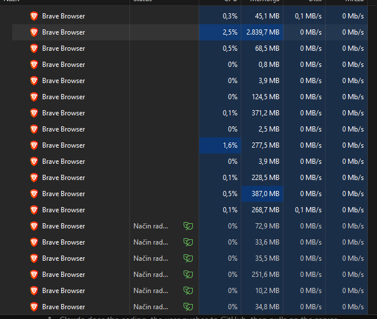This screenshot has height=319, width=377.
Task: Click the Brave icon in the 2.839,7 MB row
Action: tap(34, 32)
